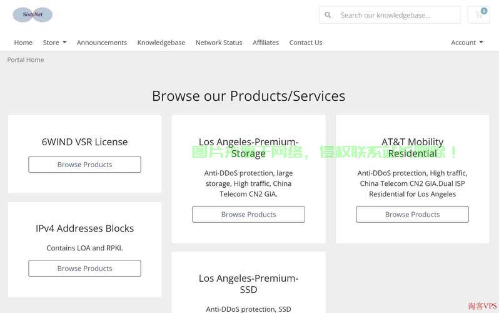Click the Los Angeles-Premium-Storage heading
The width and height of the screenshot is (499, 313).
pos(248,148)
